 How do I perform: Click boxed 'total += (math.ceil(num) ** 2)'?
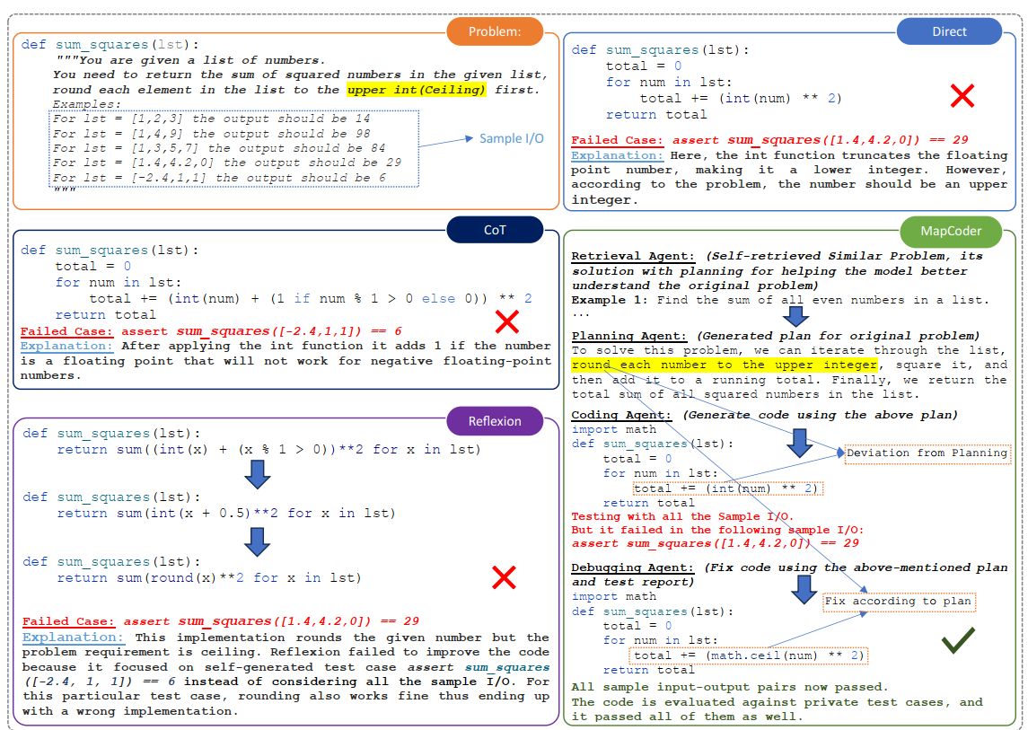pos(749,655)
